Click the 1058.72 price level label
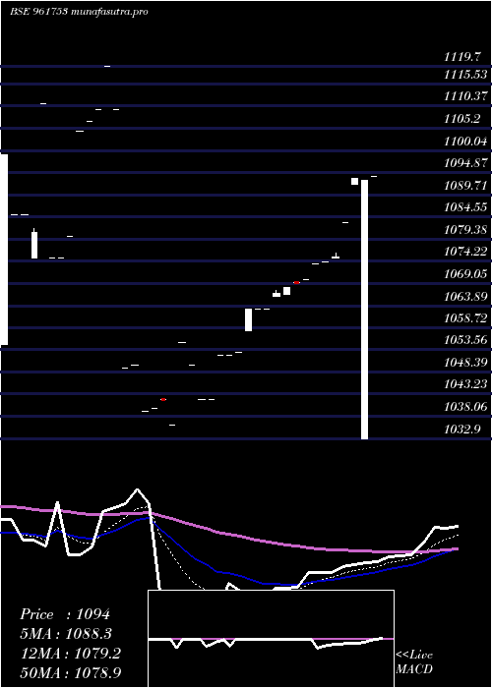The image size is (492, 688). 465,318
